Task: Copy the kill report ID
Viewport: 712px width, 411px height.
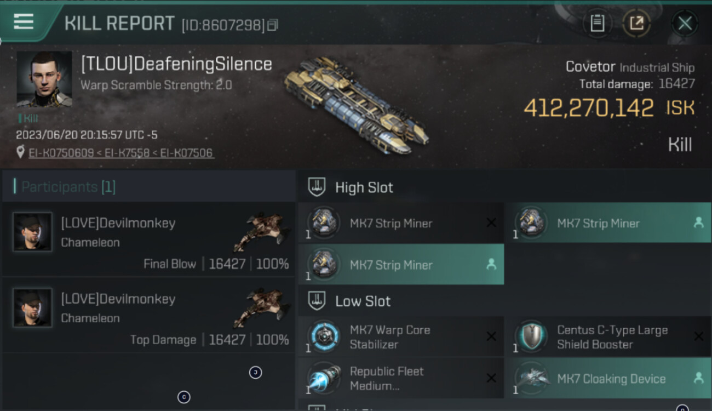Action: coord(273,25)
